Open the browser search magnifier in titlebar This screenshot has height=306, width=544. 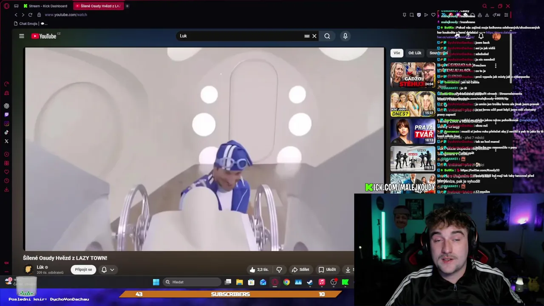point(484,6)
